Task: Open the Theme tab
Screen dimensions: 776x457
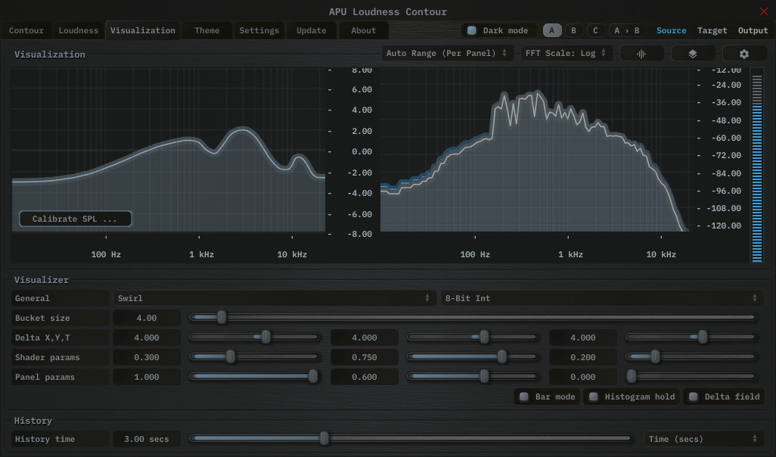Action: pyautogui.click(x=206, y=30)
